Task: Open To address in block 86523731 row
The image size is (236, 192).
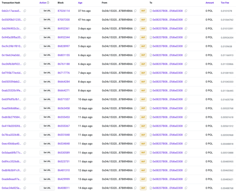Action: (x=167, y=161)
